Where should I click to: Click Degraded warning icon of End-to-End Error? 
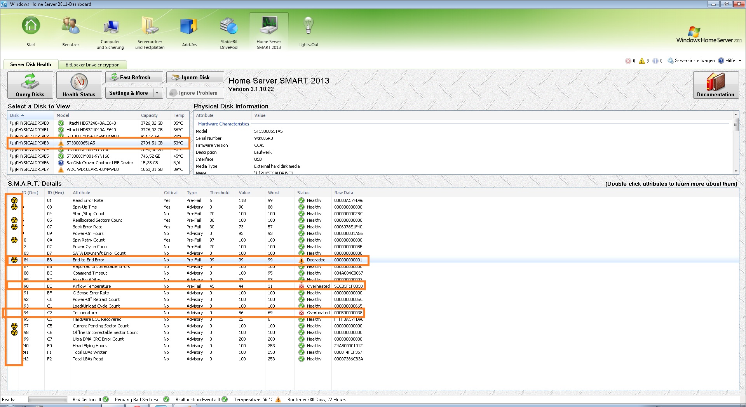coord(302,260)
